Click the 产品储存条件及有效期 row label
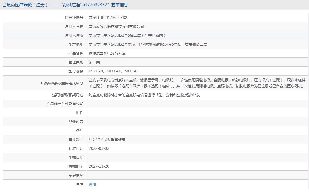Viewport: 309px width, 192px height. pyautogui.click(x=65, y=104)
